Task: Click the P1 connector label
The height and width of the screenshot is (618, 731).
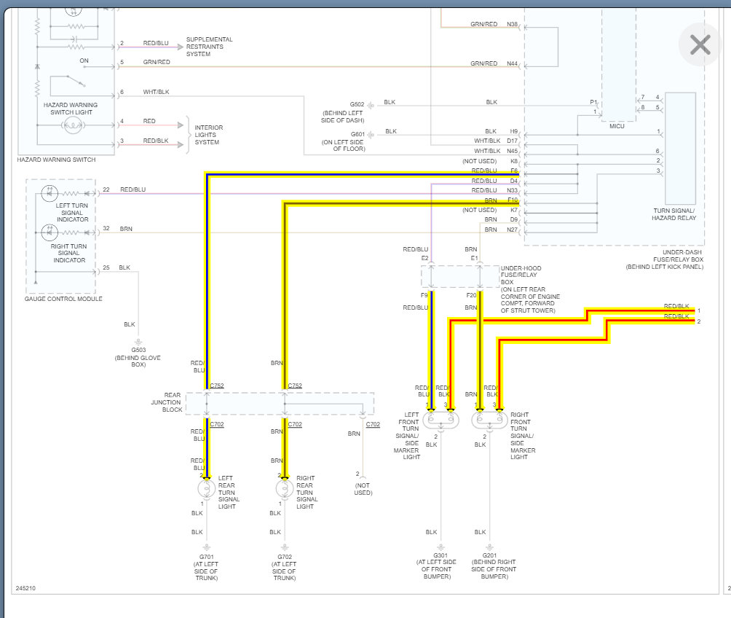Action: [x=593, y=102]
